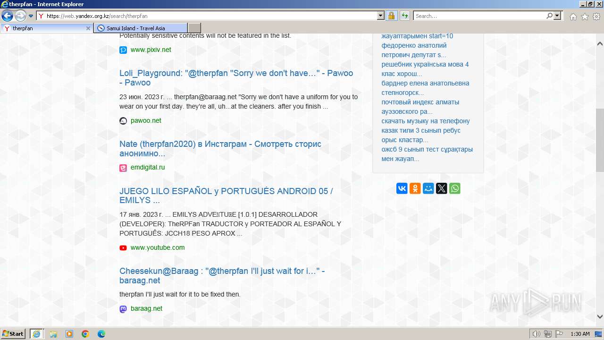Click the Action Center flag icon
Viewport: 604px width, 340px height.
coord(559,334)
